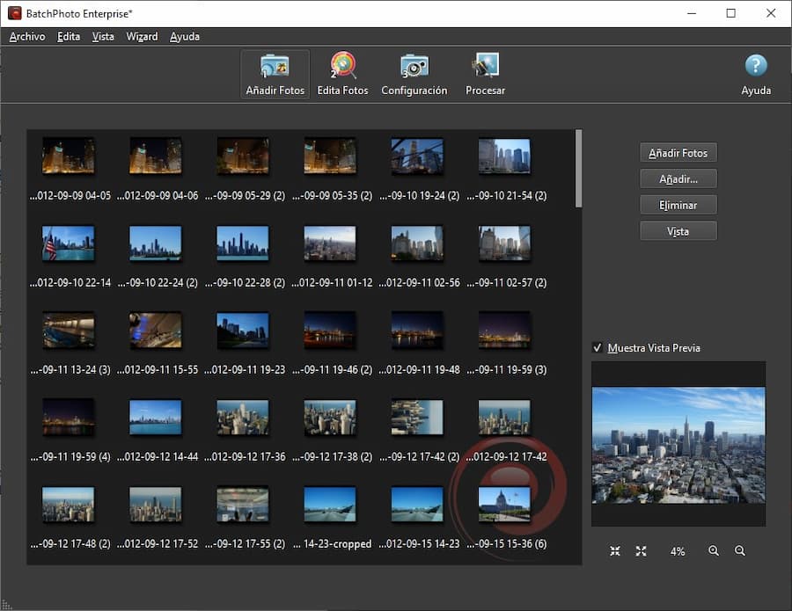
Task: Select rotated thumbnail ...-09-12 17-42 (2)
Action: pyautogui.click(x=417, y=418)
